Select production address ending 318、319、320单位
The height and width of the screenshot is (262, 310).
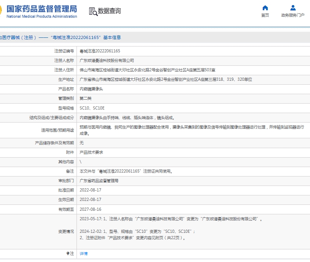pyautogui.click(x=166, y=79)
